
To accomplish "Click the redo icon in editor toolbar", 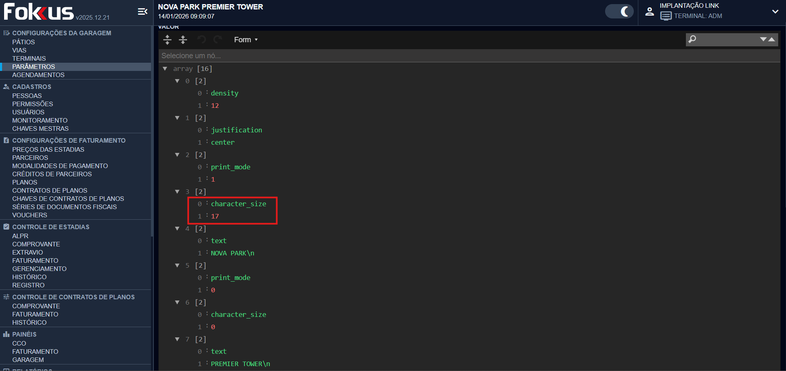I will [x=217, y=40].
